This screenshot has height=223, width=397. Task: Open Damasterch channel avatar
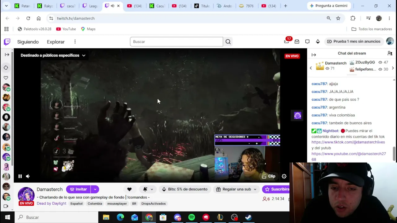[x=26, y=195]
